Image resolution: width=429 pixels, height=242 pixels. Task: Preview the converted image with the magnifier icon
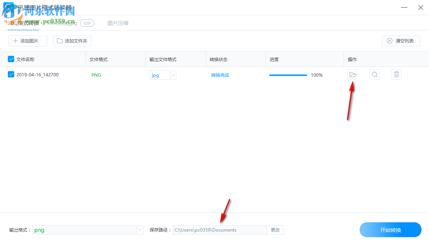(374, 74)
